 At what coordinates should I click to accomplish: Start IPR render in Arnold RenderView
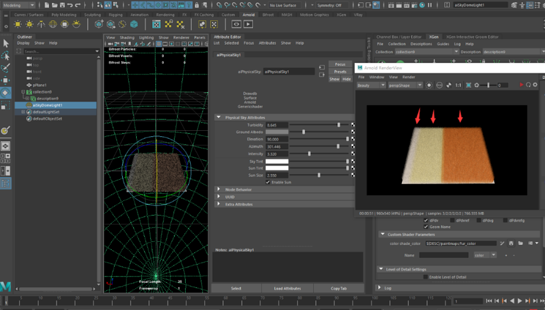click(x=522, y=85)
